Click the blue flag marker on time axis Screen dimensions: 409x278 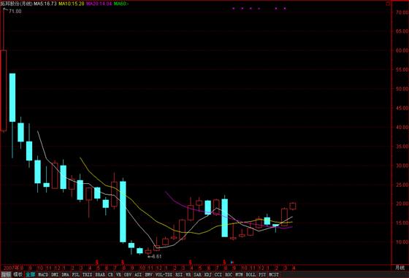232,263
